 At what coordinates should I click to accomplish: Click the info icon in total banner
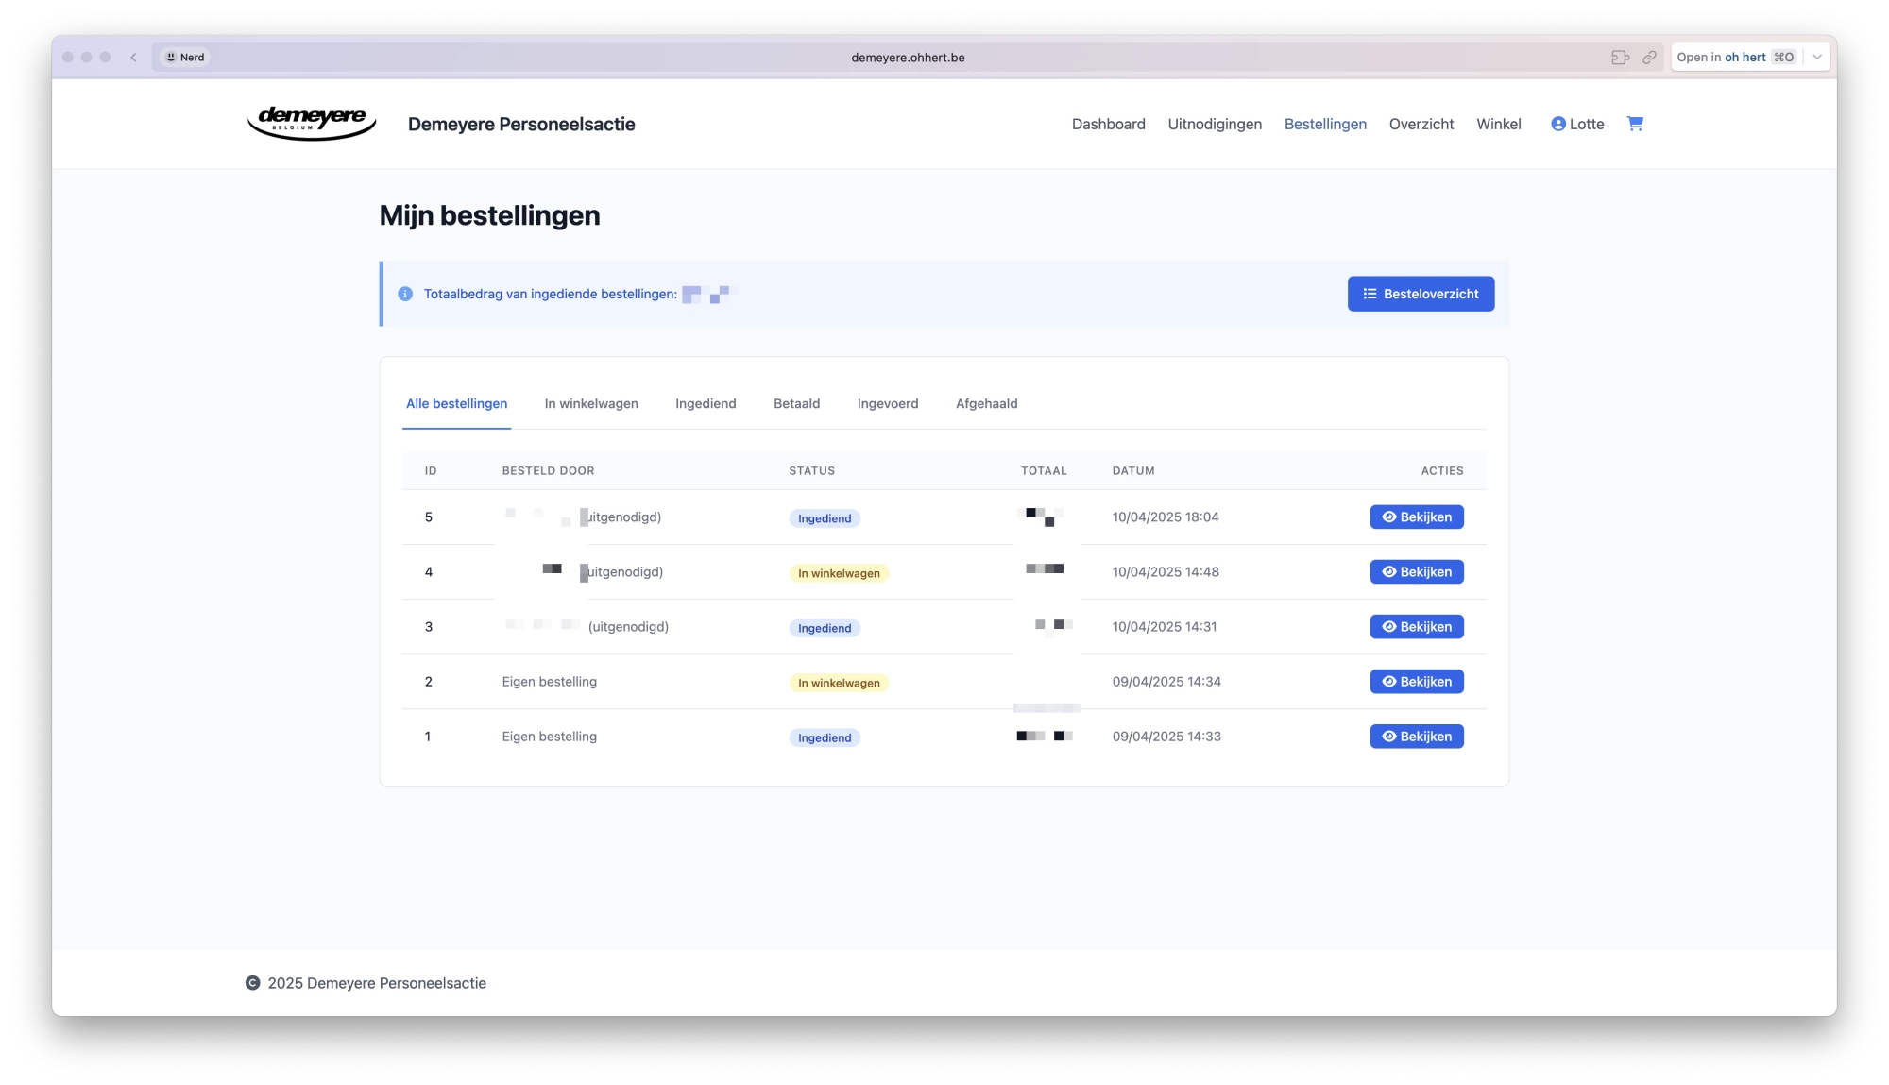[x=405, y=294]
